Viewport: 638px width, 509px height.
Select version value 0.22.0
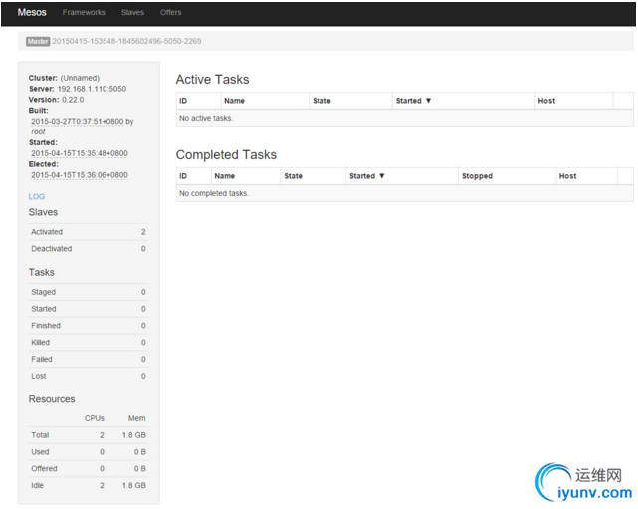73,100
